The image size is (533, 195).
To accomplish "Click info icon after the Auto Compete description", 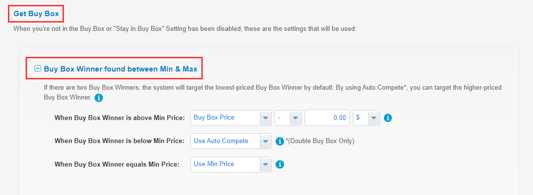I will 98,98.
